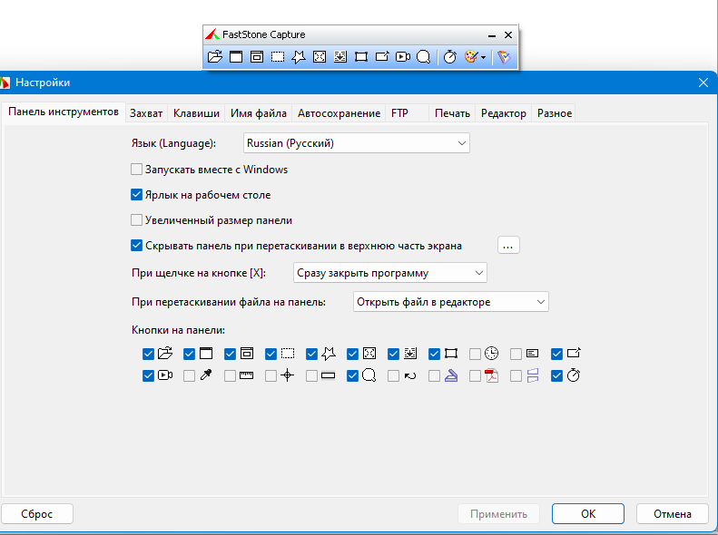Click the ellipsis button beside hide panel option

508,246
